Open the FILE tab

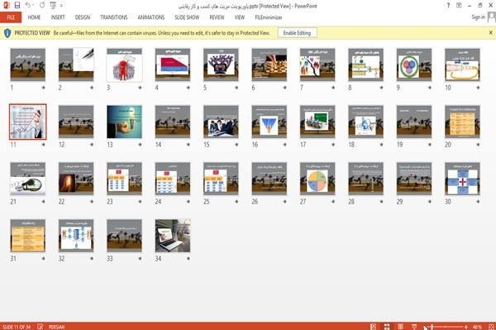11,17
